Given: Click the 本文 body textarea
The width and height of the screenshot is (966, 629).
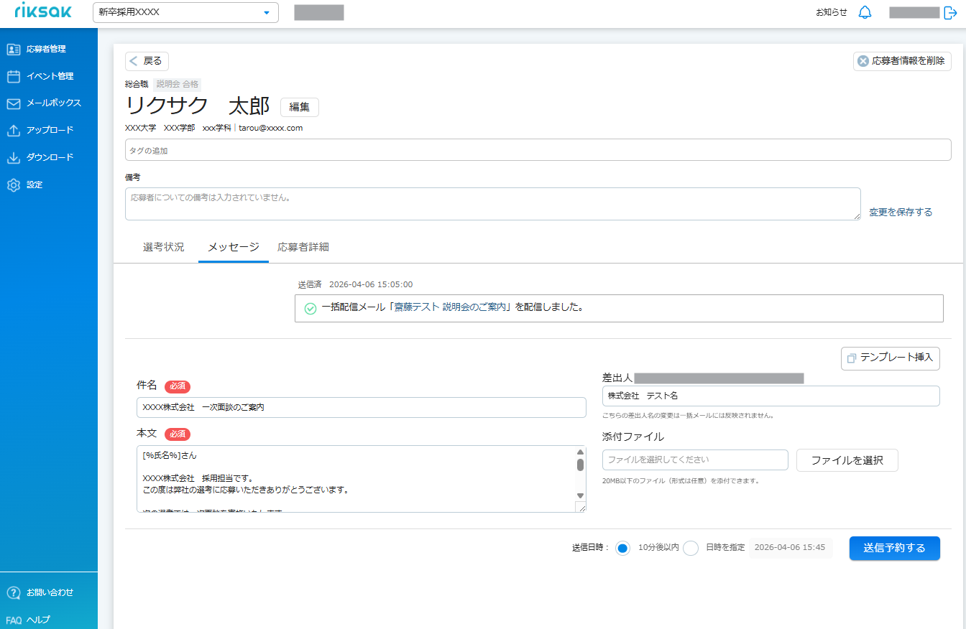Looking at the screenshot, I should point(362,479).
